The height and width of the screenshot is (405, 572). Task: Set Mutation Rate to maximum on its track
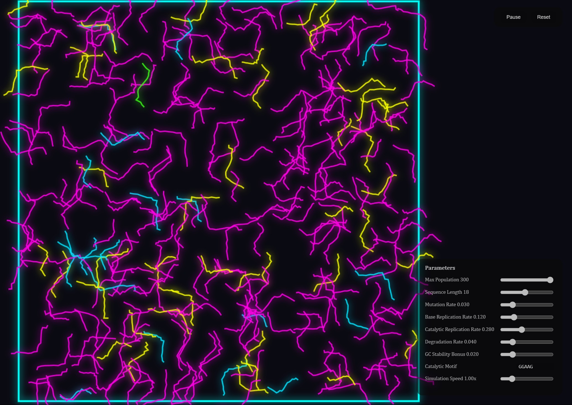[x=552, y=305]
